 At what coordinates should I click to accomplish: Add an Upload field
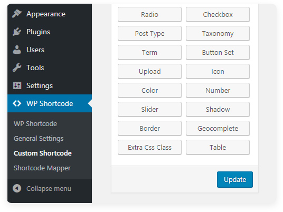[x=149, y=71]
